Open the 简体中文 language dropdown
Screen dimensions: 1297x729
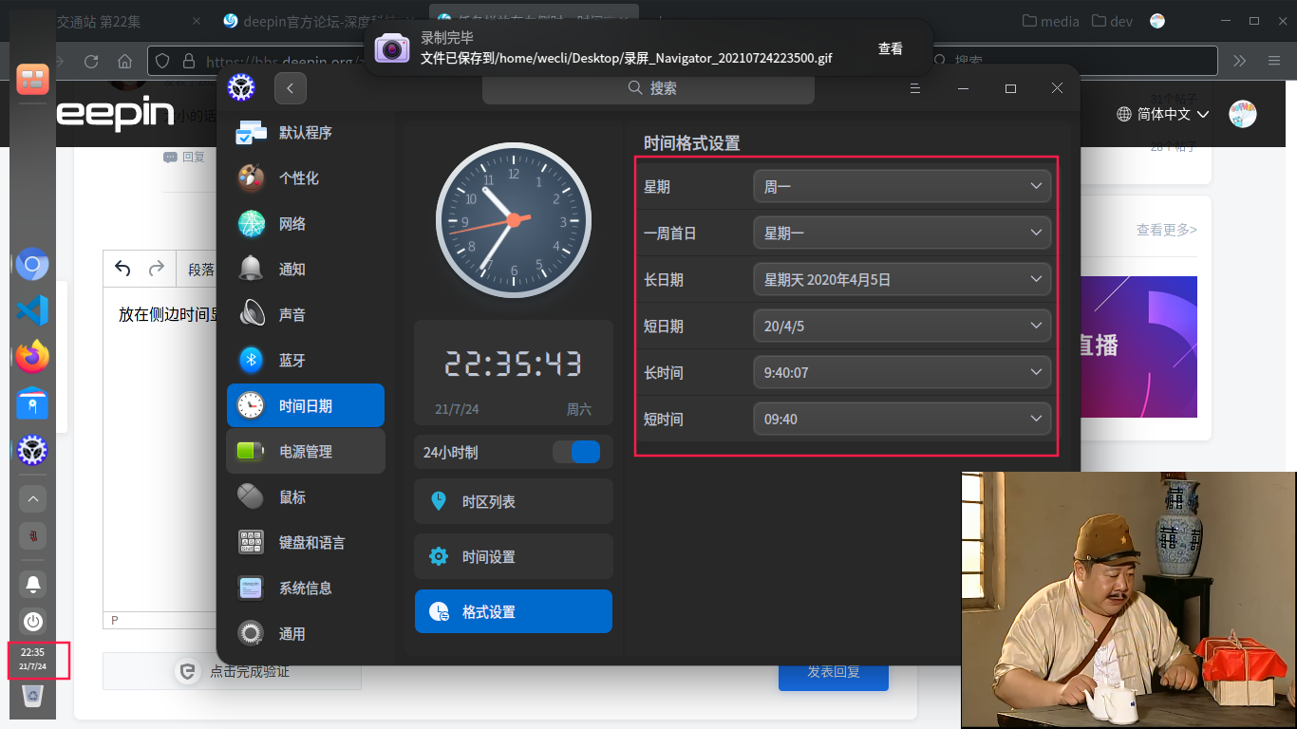[1162, 114]
